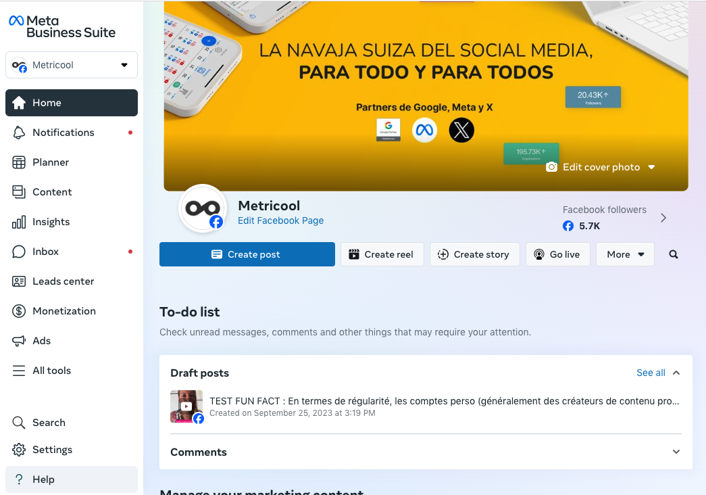Open the Content section
Image resolution: width=706 pixels, height=495 pixels.
click(72, 192)
